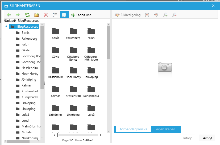Switch to the förhandsgranska tab
Viewport: 220px width, 145px height.
pos(134,129)
